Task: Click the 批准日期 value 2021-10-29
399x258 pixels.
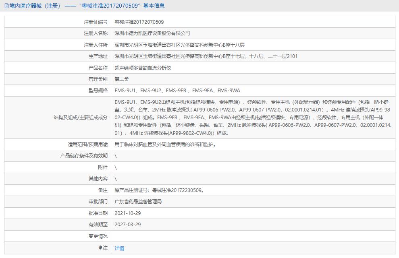Action: 129,213
